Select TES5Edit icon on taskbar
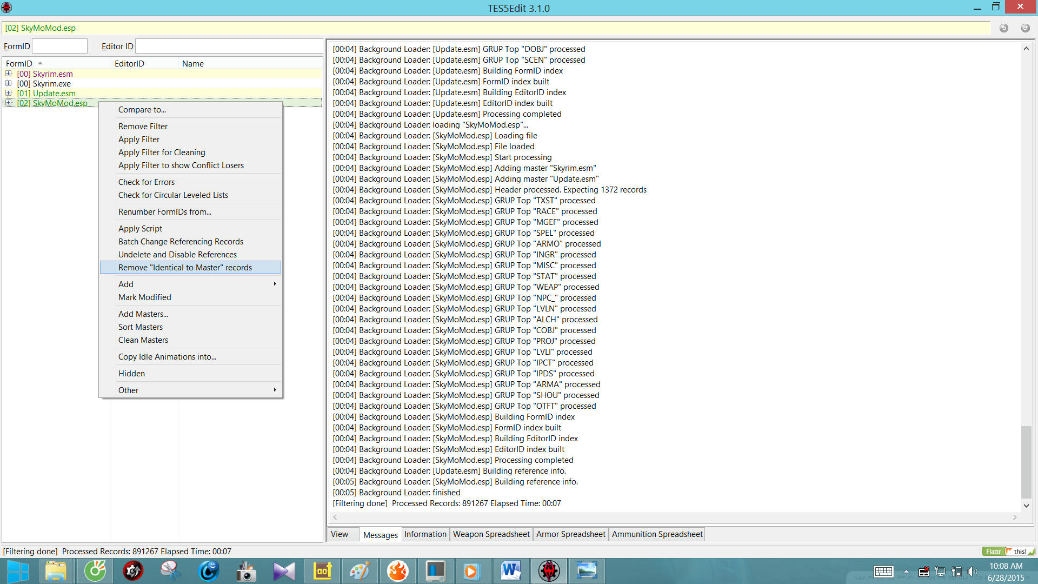Viewport: 1038px width, 584px height. (549, 571)
